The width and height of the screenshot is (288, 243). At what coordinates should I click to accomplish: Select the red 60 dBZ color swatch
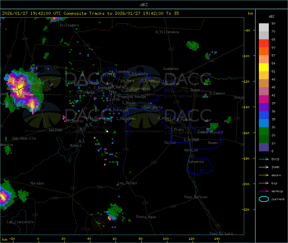coord(264,43)
